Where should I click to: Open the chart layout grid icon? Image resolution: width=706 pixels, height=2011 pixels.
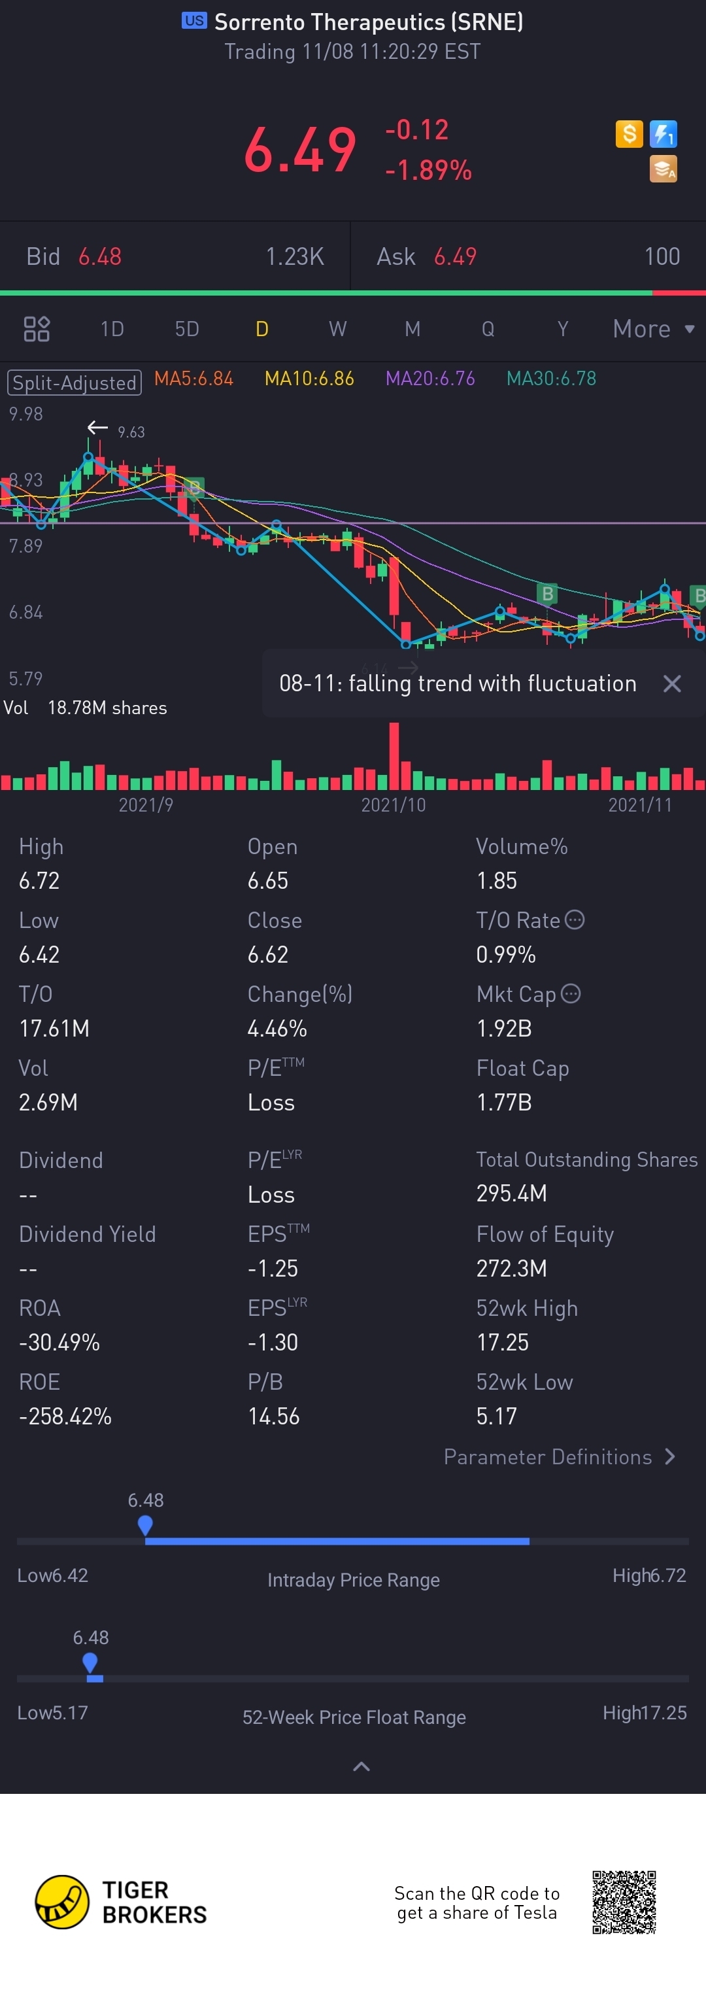(x=37, y=329)
